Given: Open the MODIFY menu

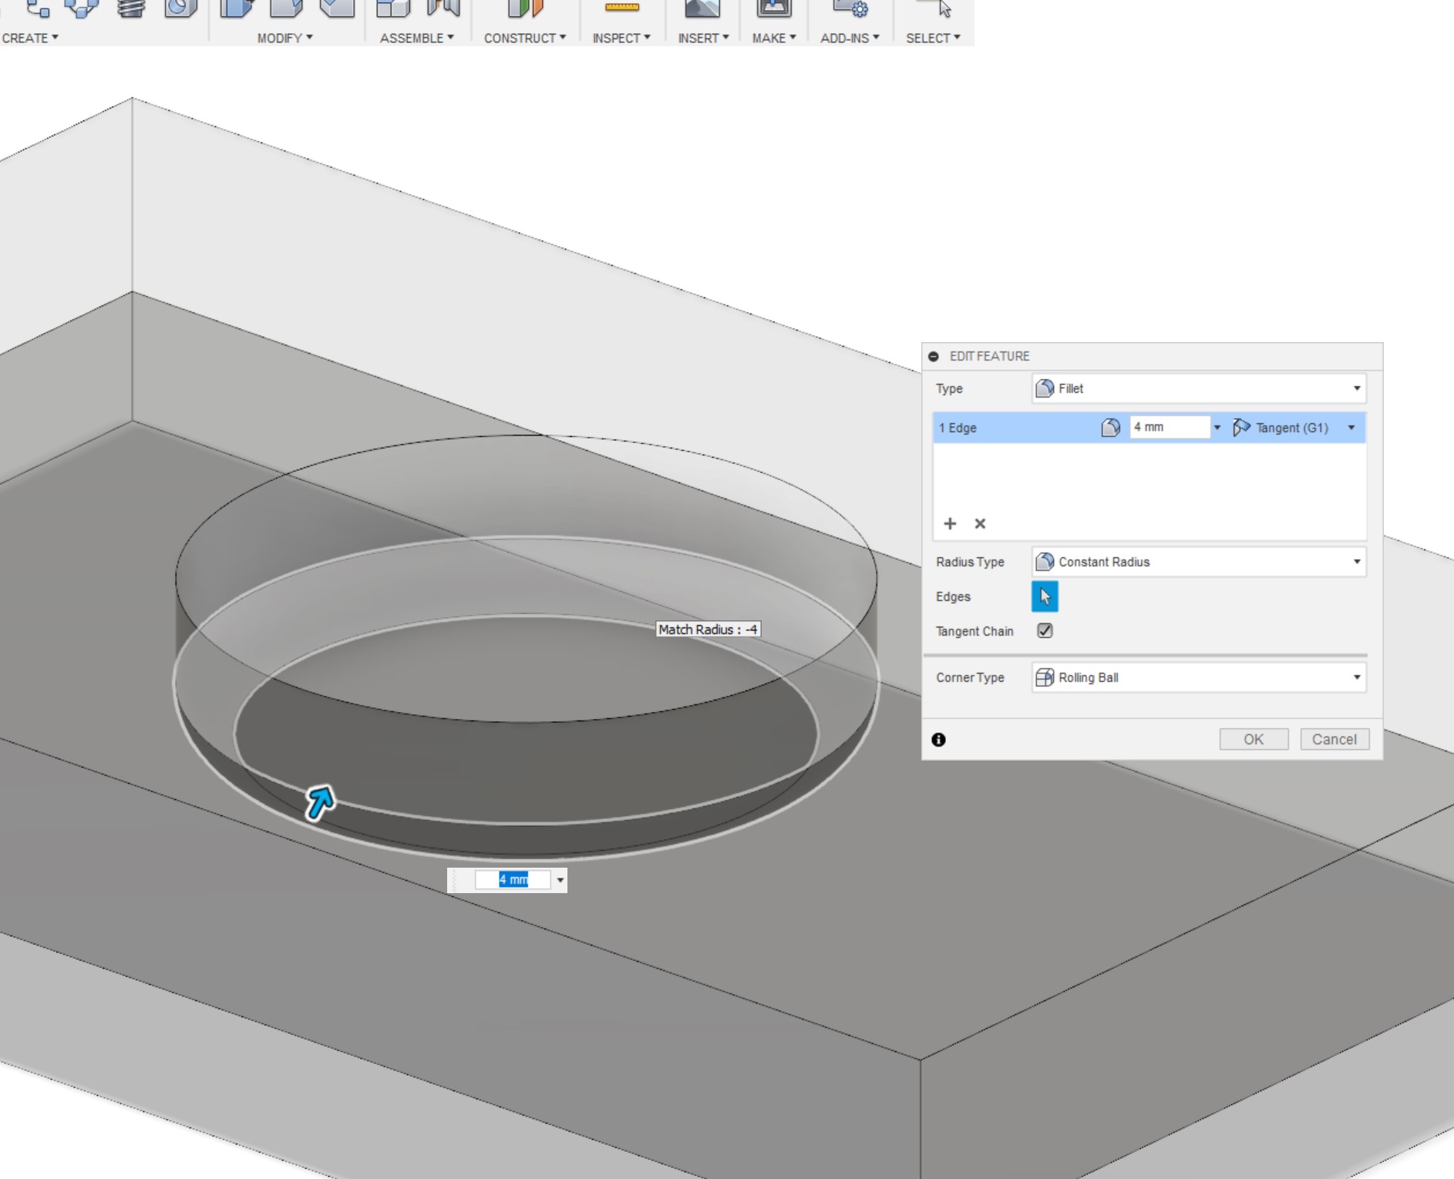Looking at the screenshot, I should coord(284,38).
